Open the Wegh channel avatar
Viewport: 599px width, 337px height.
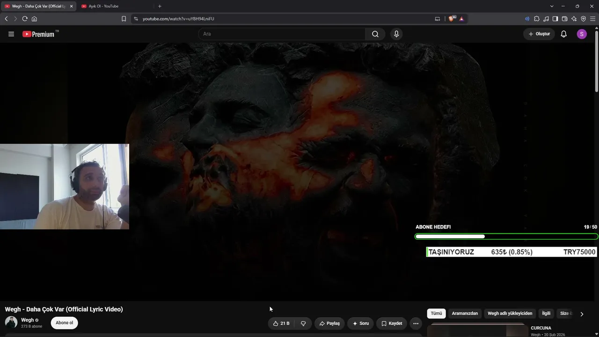(x=11, y=322)
